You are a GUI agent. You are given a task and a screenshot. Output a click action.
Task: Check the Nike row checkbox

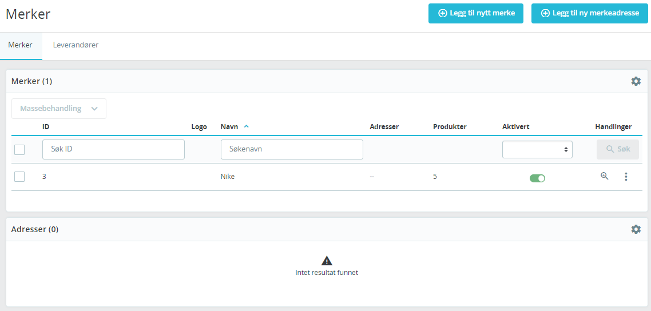point(19,177)
